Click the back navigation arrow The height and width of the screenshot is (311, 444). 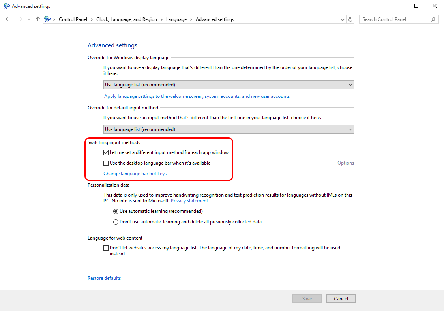(8, 19)
